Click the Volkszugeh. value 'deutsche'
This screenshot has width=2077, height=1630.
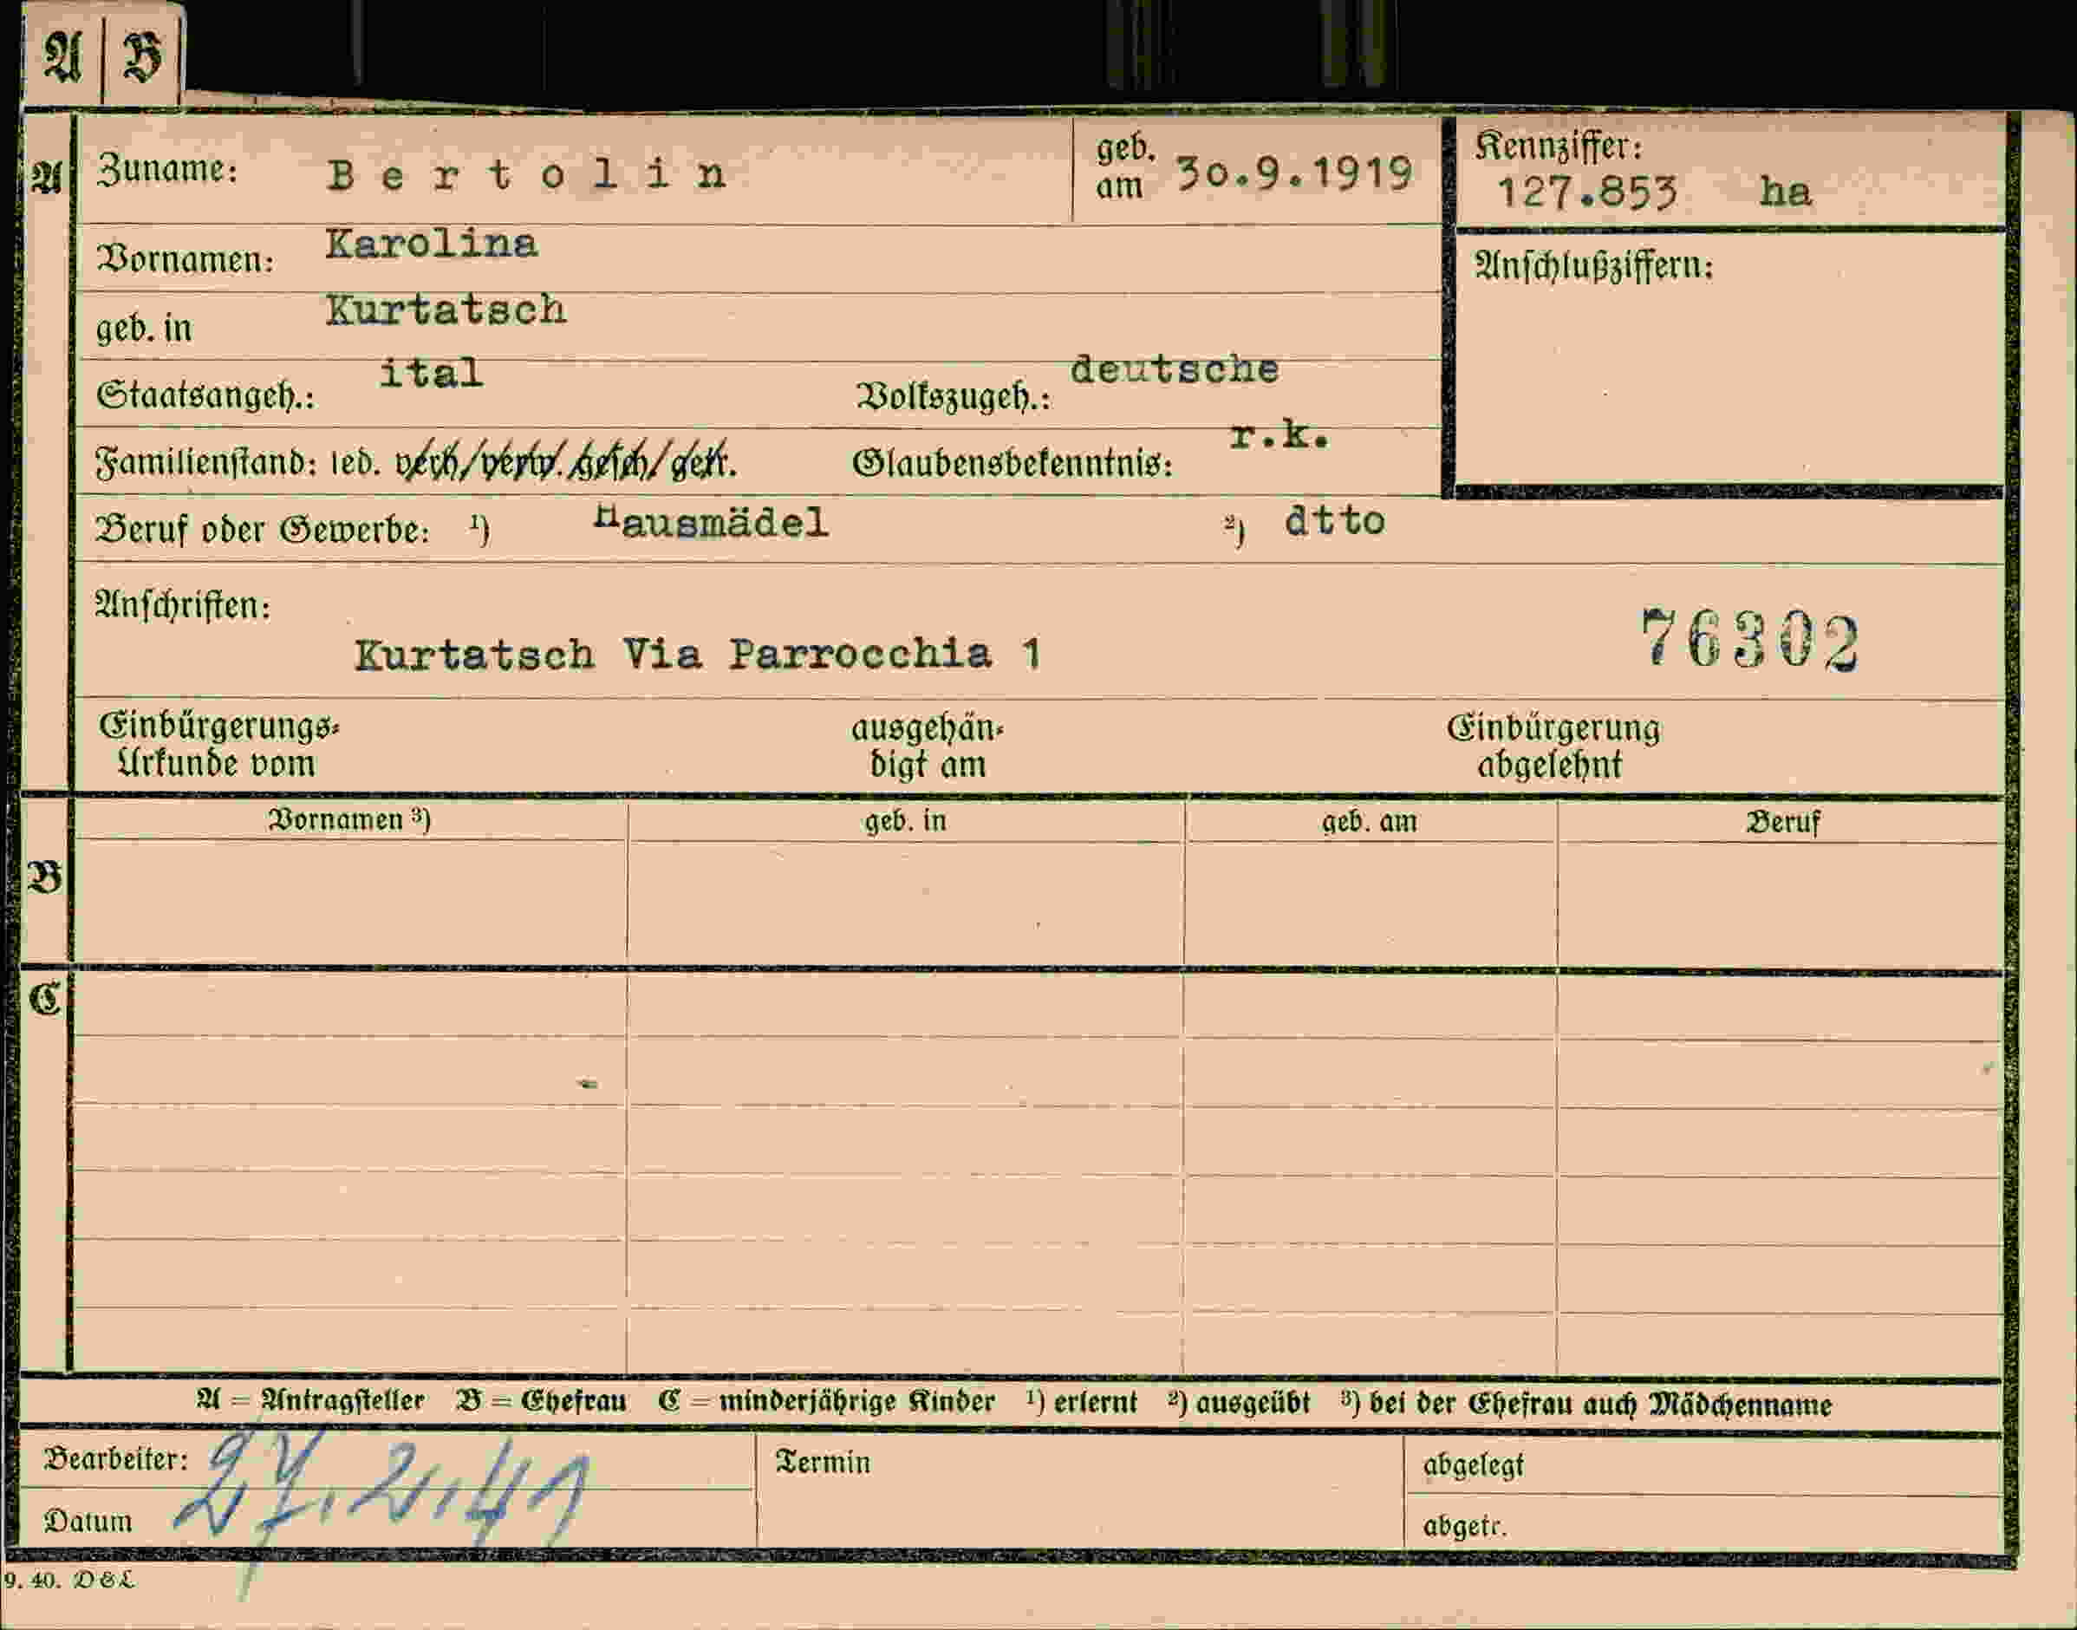[1175, 369]
